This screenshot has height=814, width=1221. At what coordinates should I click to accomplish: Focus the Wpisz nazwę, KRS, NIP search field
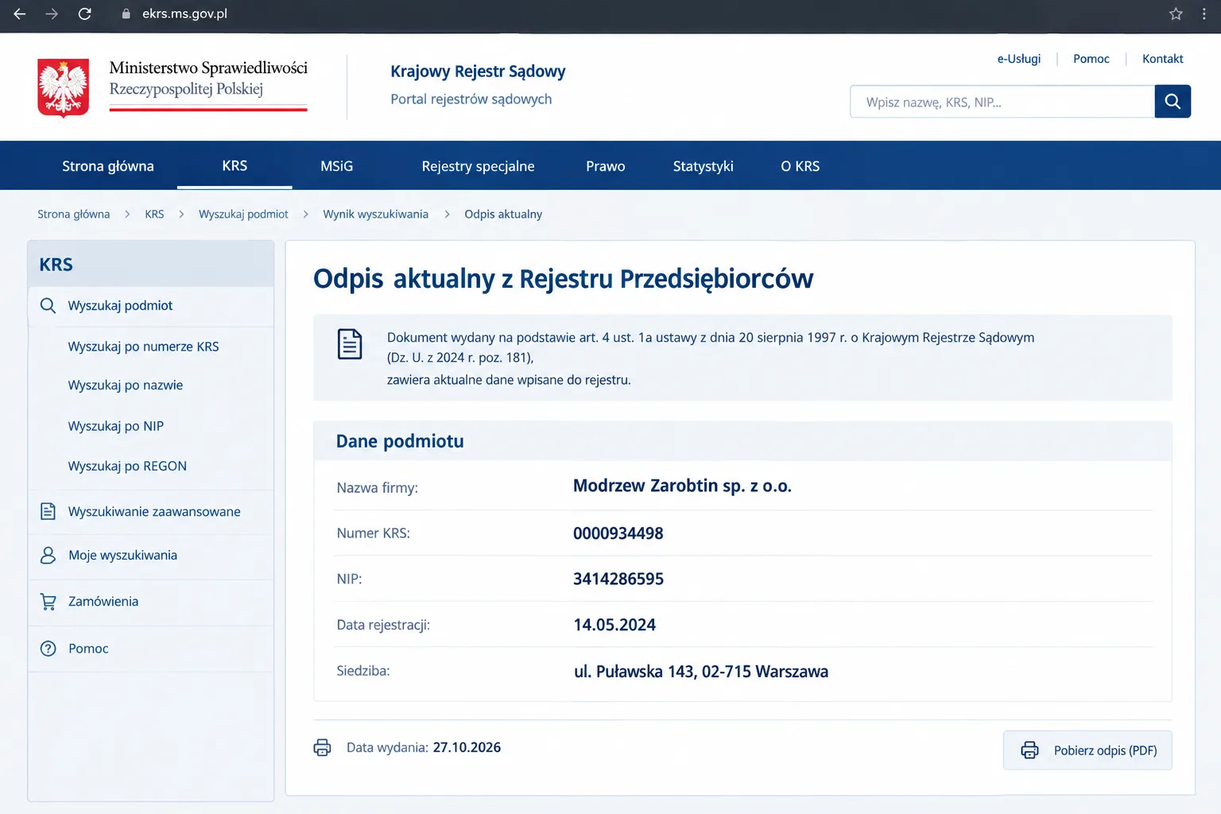click(1002, 101)
